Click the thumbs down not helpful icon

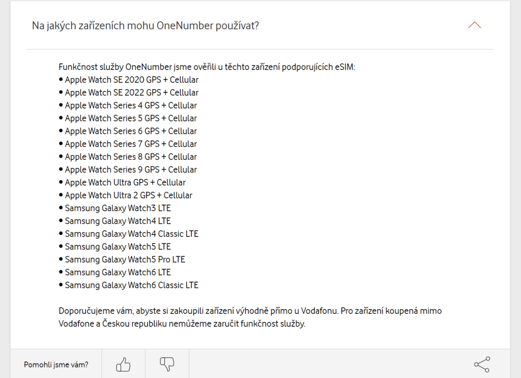[x=167, y=364]
